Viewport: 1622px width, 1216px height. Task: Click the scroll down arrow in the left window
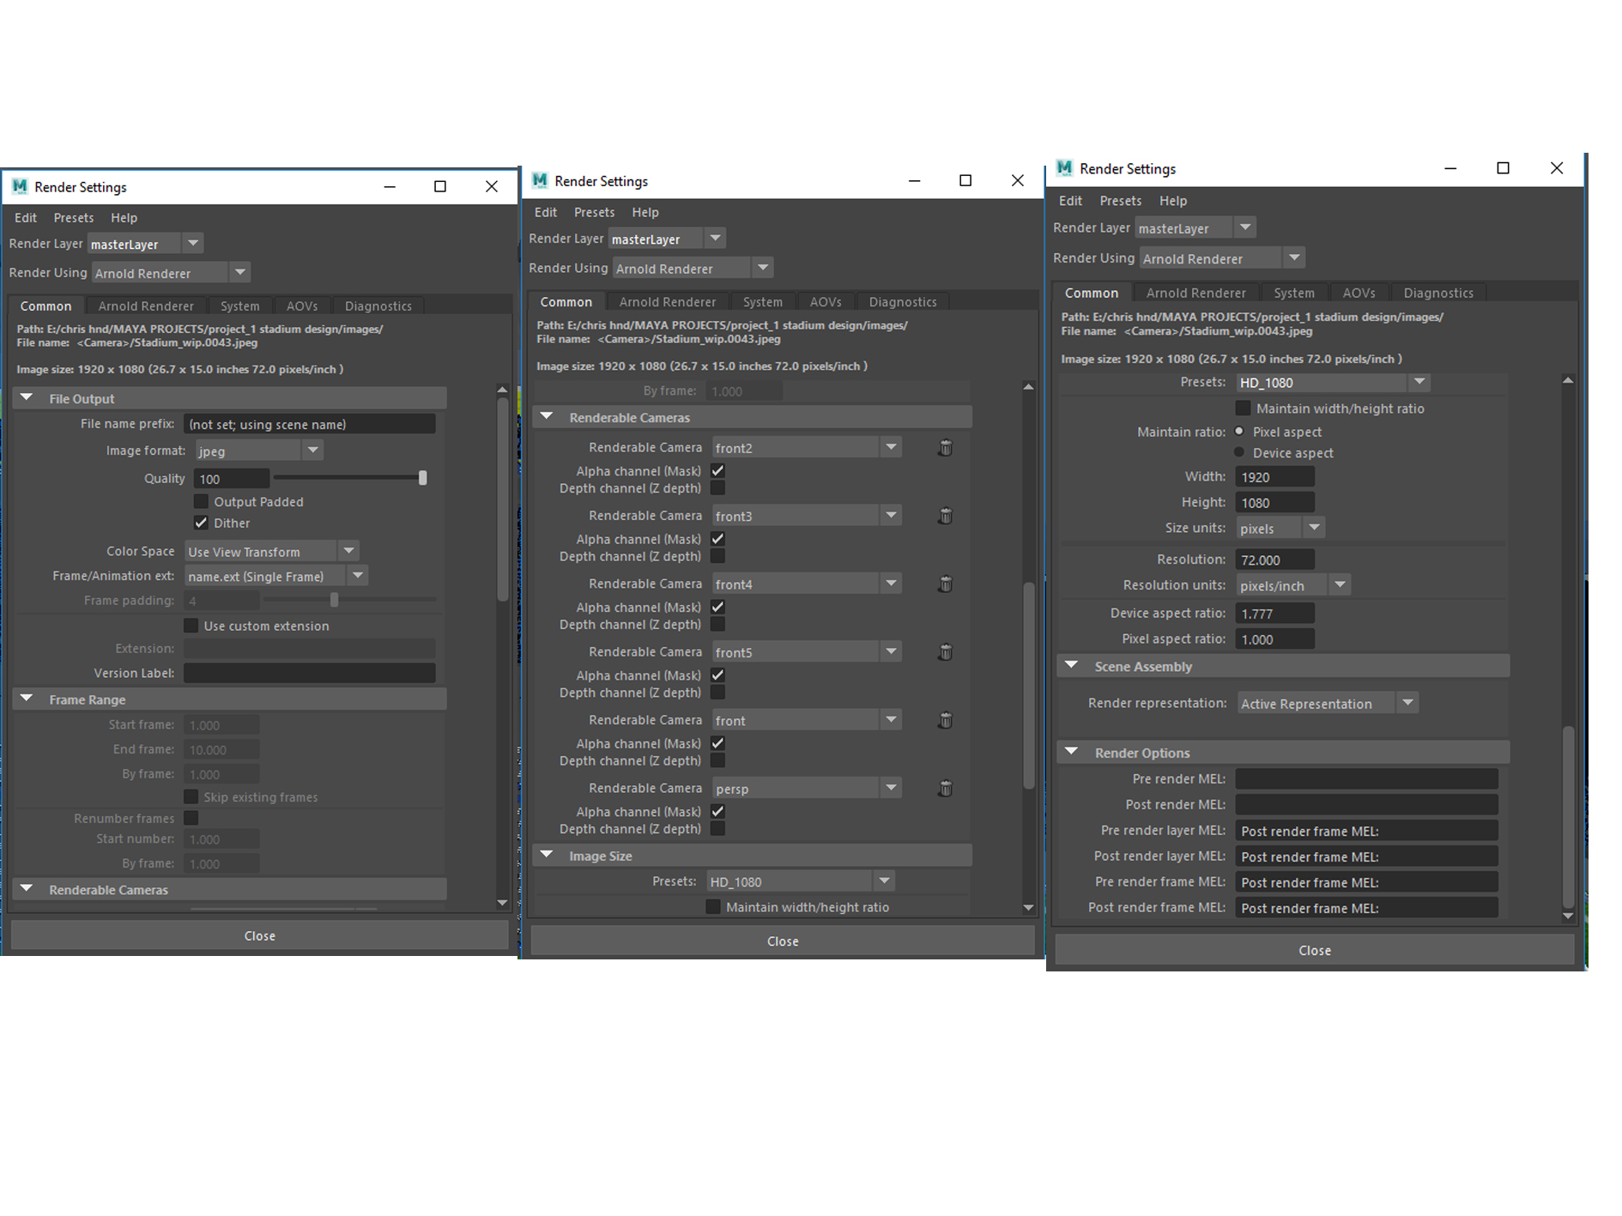pos(503,903)
